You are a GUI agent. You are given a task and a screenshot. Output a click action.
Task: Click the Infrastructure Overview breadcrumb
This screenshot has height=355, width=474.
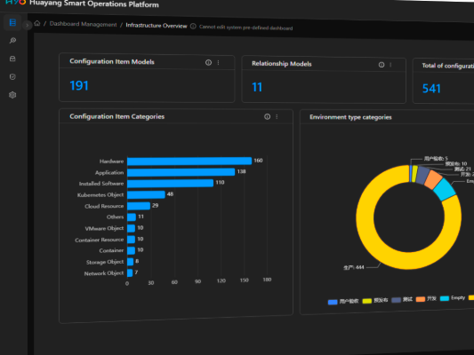point(157,26)
